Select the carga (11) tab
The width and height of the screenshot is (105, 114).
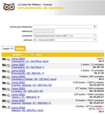pyautogui.click(x=8, y=49)
